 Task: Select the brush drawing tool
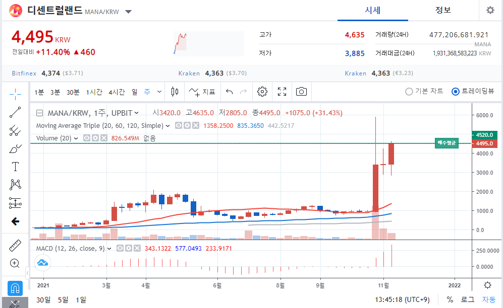(15, 149)
